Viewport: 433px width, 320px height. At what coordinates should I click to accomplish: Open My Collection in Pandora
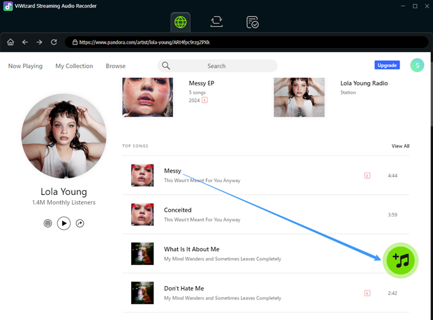click(x=74, y=66)
